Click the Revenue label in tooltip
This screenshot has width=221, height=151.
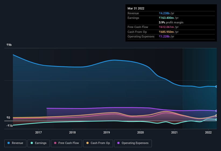click(133, 13)
